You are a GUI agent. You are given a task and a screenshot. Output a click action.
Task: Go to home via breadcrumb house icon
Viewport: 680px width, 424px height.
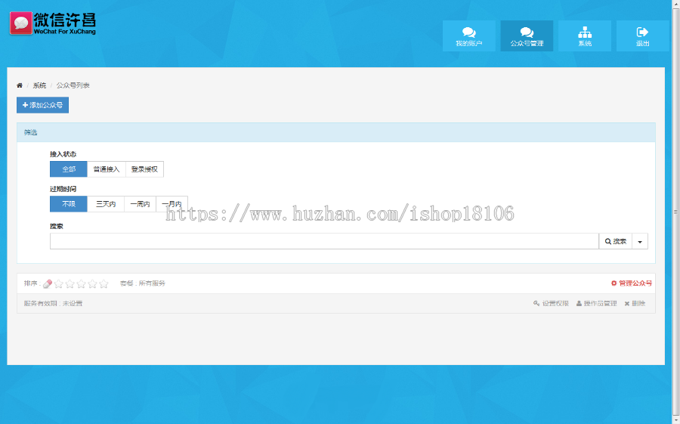(20, 85)
